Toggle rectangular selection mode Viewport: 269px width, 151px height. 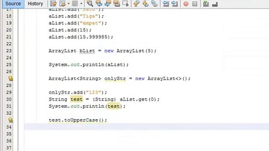click(126, 4)
